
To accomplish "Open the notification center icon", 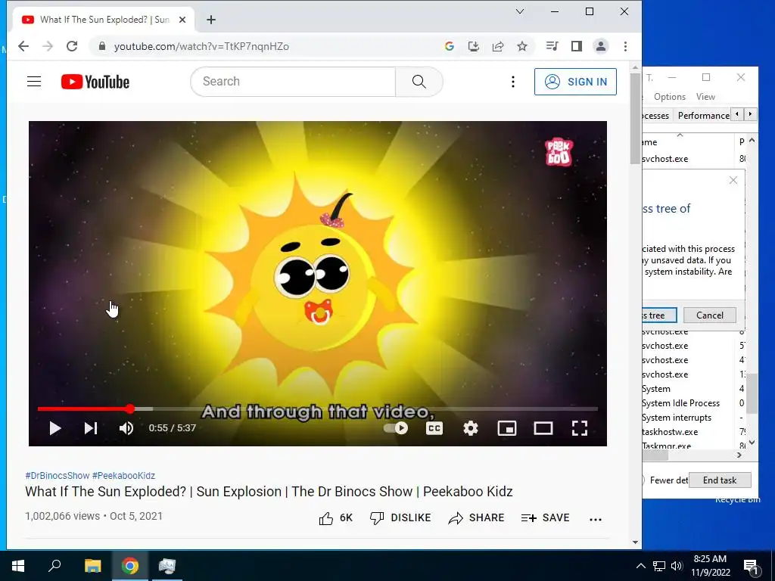I will pyautogui.click(x=751, y=566).
